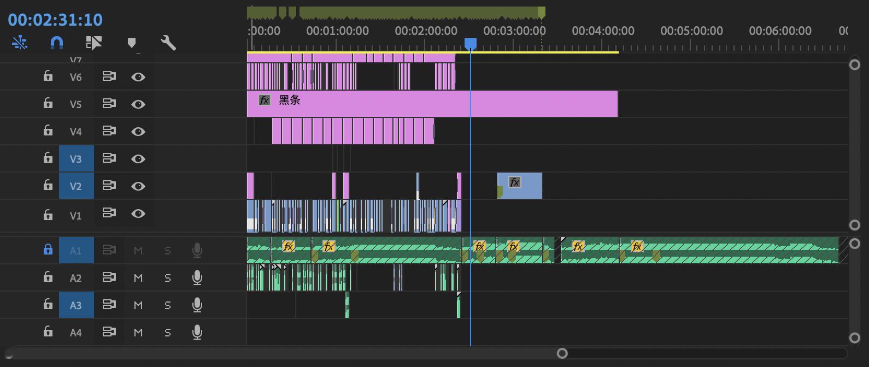Hide track V5 output eye
The height and width of the screenshot is (367, 869).
[138, 104]
